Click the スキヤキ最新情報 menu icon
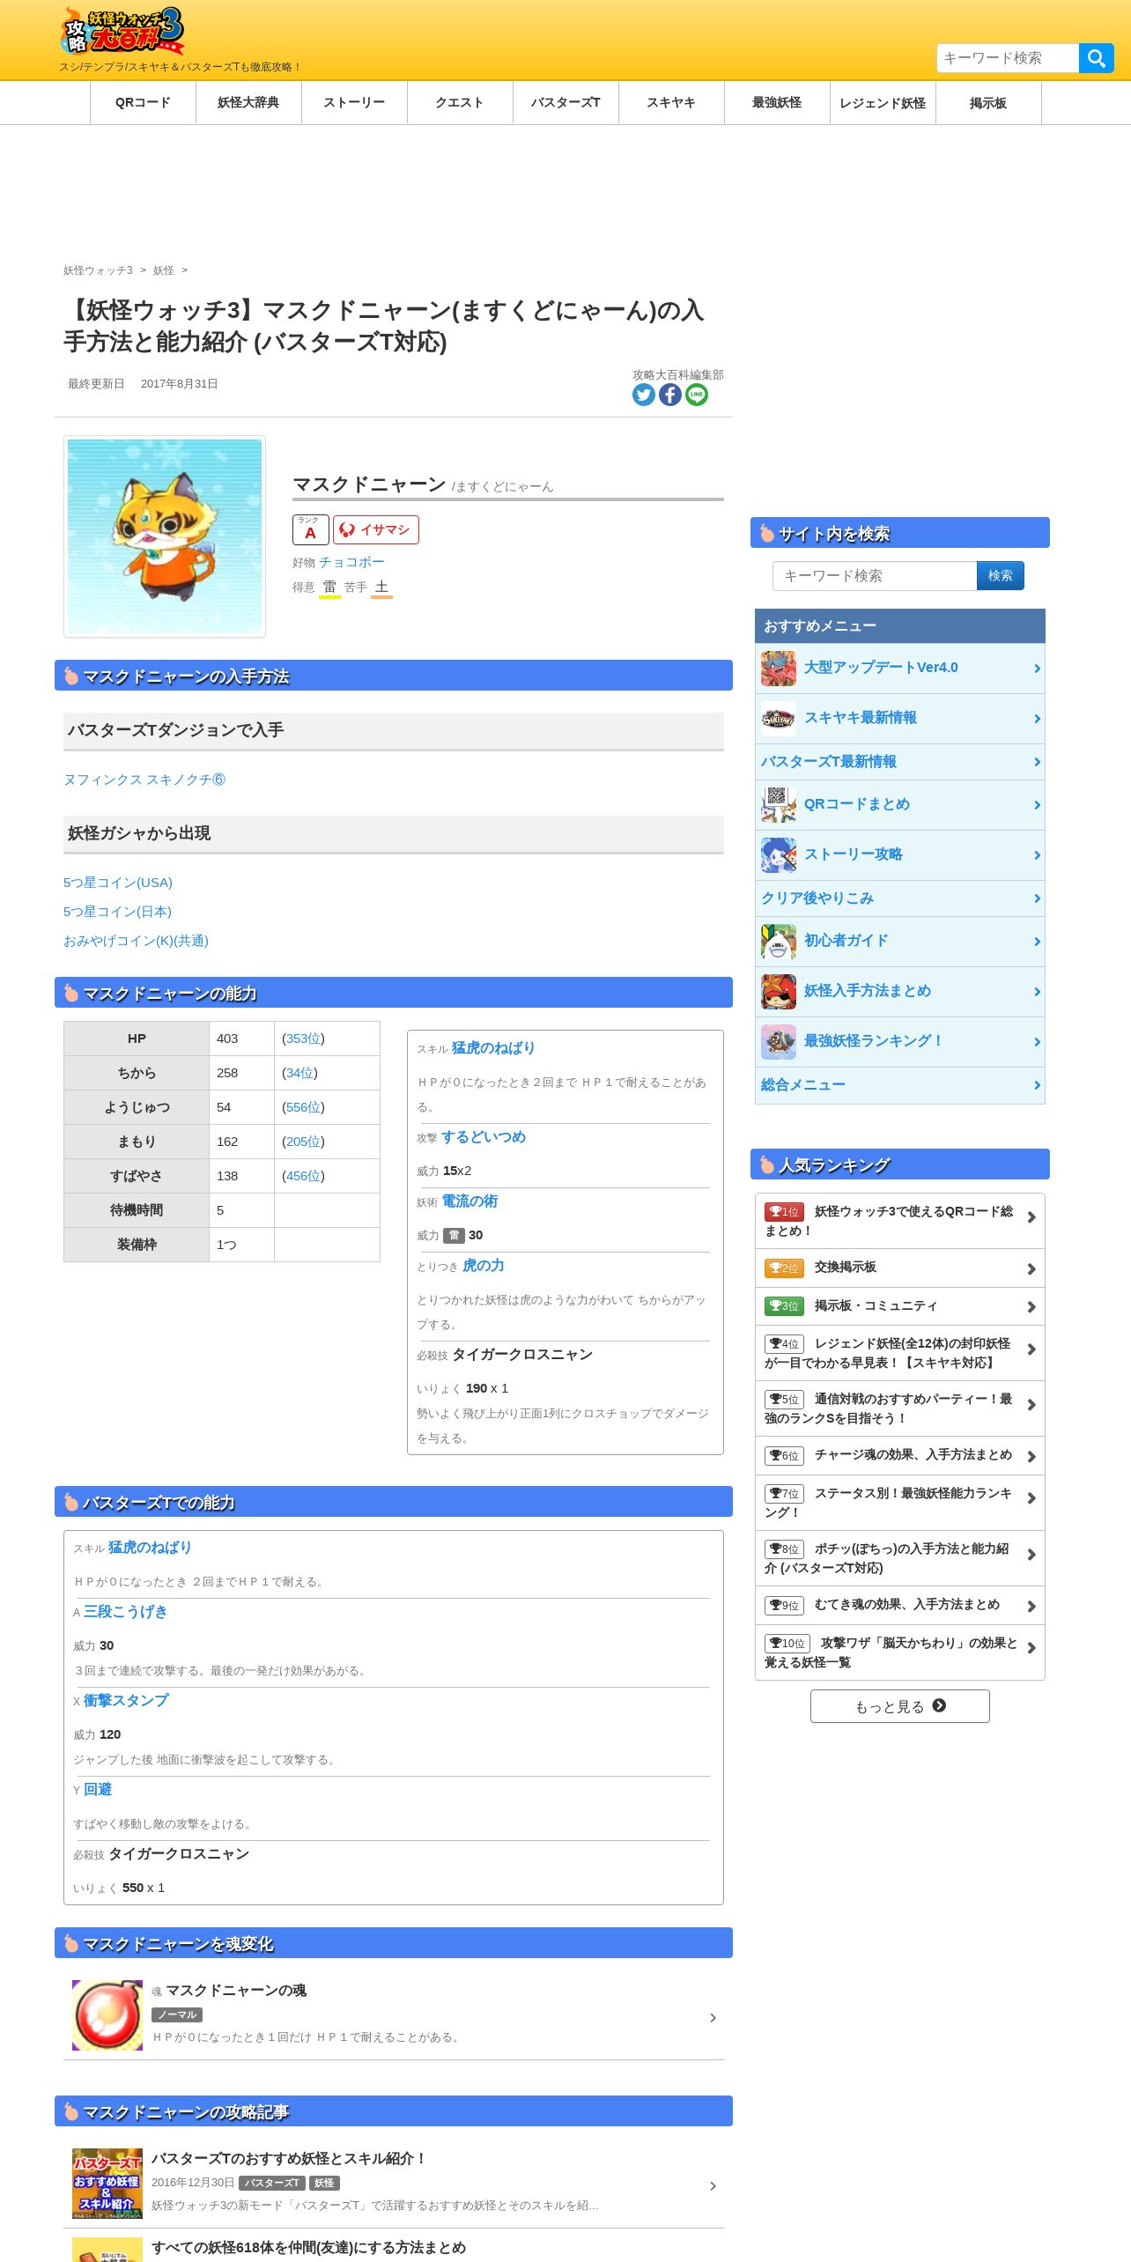This screenshot has width=1131, height=2262. coord(779,719)
